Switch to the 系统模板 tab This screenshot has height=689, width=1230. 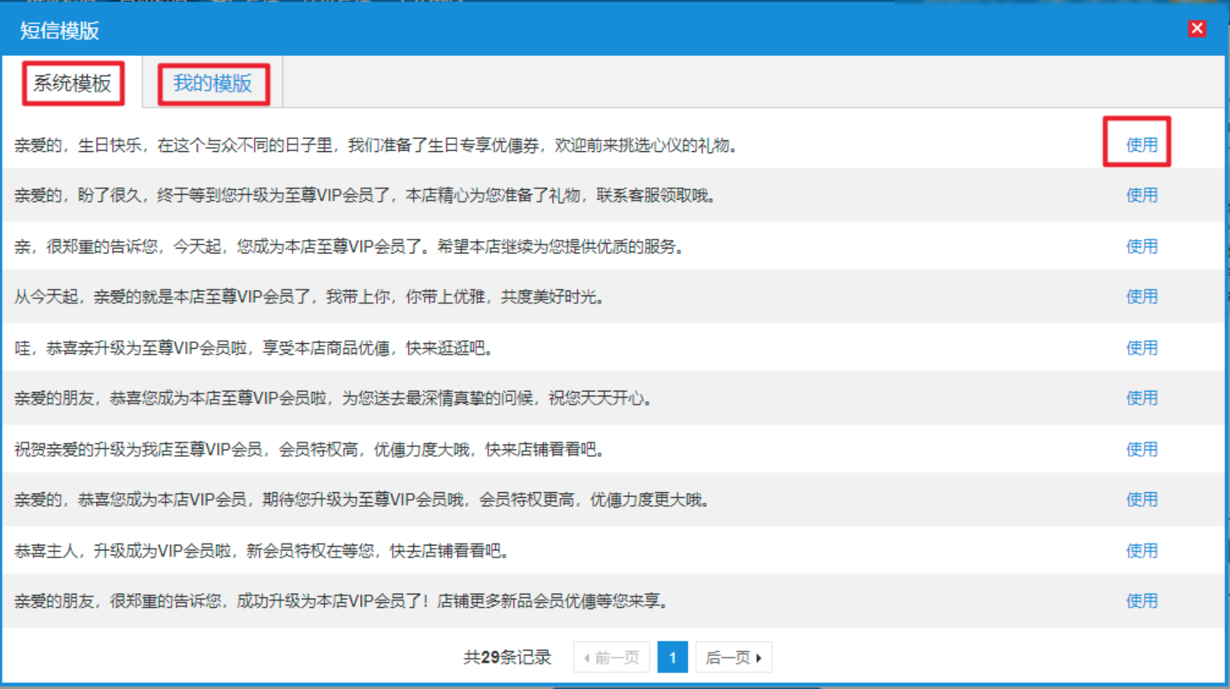[x=73, y=83]
